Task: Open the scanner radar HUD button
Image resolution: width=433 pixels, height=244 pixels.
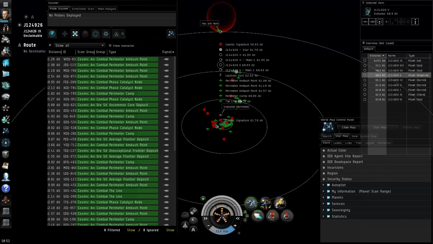Action: pos(193,220)
